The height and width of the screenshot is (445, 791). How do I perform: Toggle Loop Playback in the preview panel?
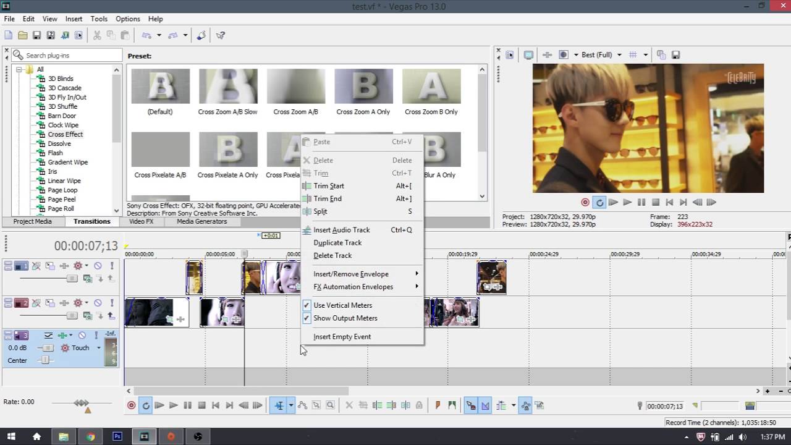(x=599, y=202)
